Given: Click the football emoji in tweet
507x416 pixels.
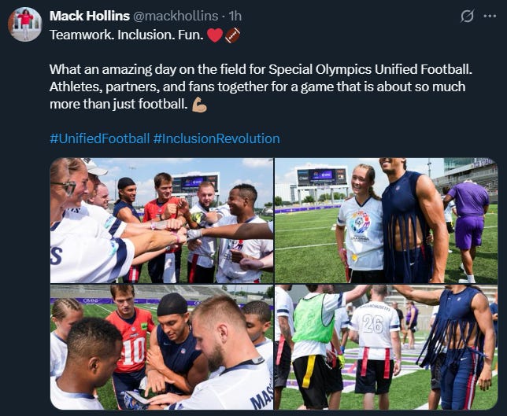Looking at the screenshot, I should point(232,35).
